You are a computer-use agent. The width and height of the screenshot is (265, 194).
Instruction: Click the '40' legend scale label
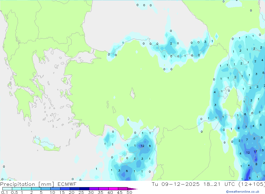(110, 192)
